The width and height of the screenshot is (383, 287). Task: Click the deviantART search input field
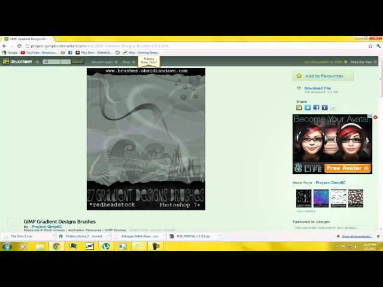56,62
